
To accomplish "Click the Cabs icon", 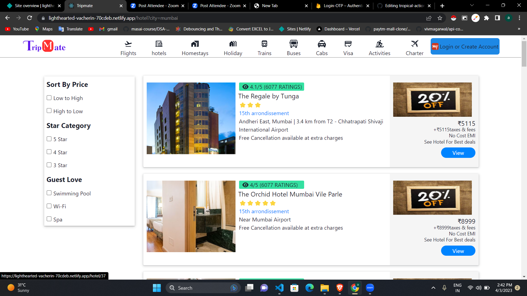I will [x=321, y=43].
